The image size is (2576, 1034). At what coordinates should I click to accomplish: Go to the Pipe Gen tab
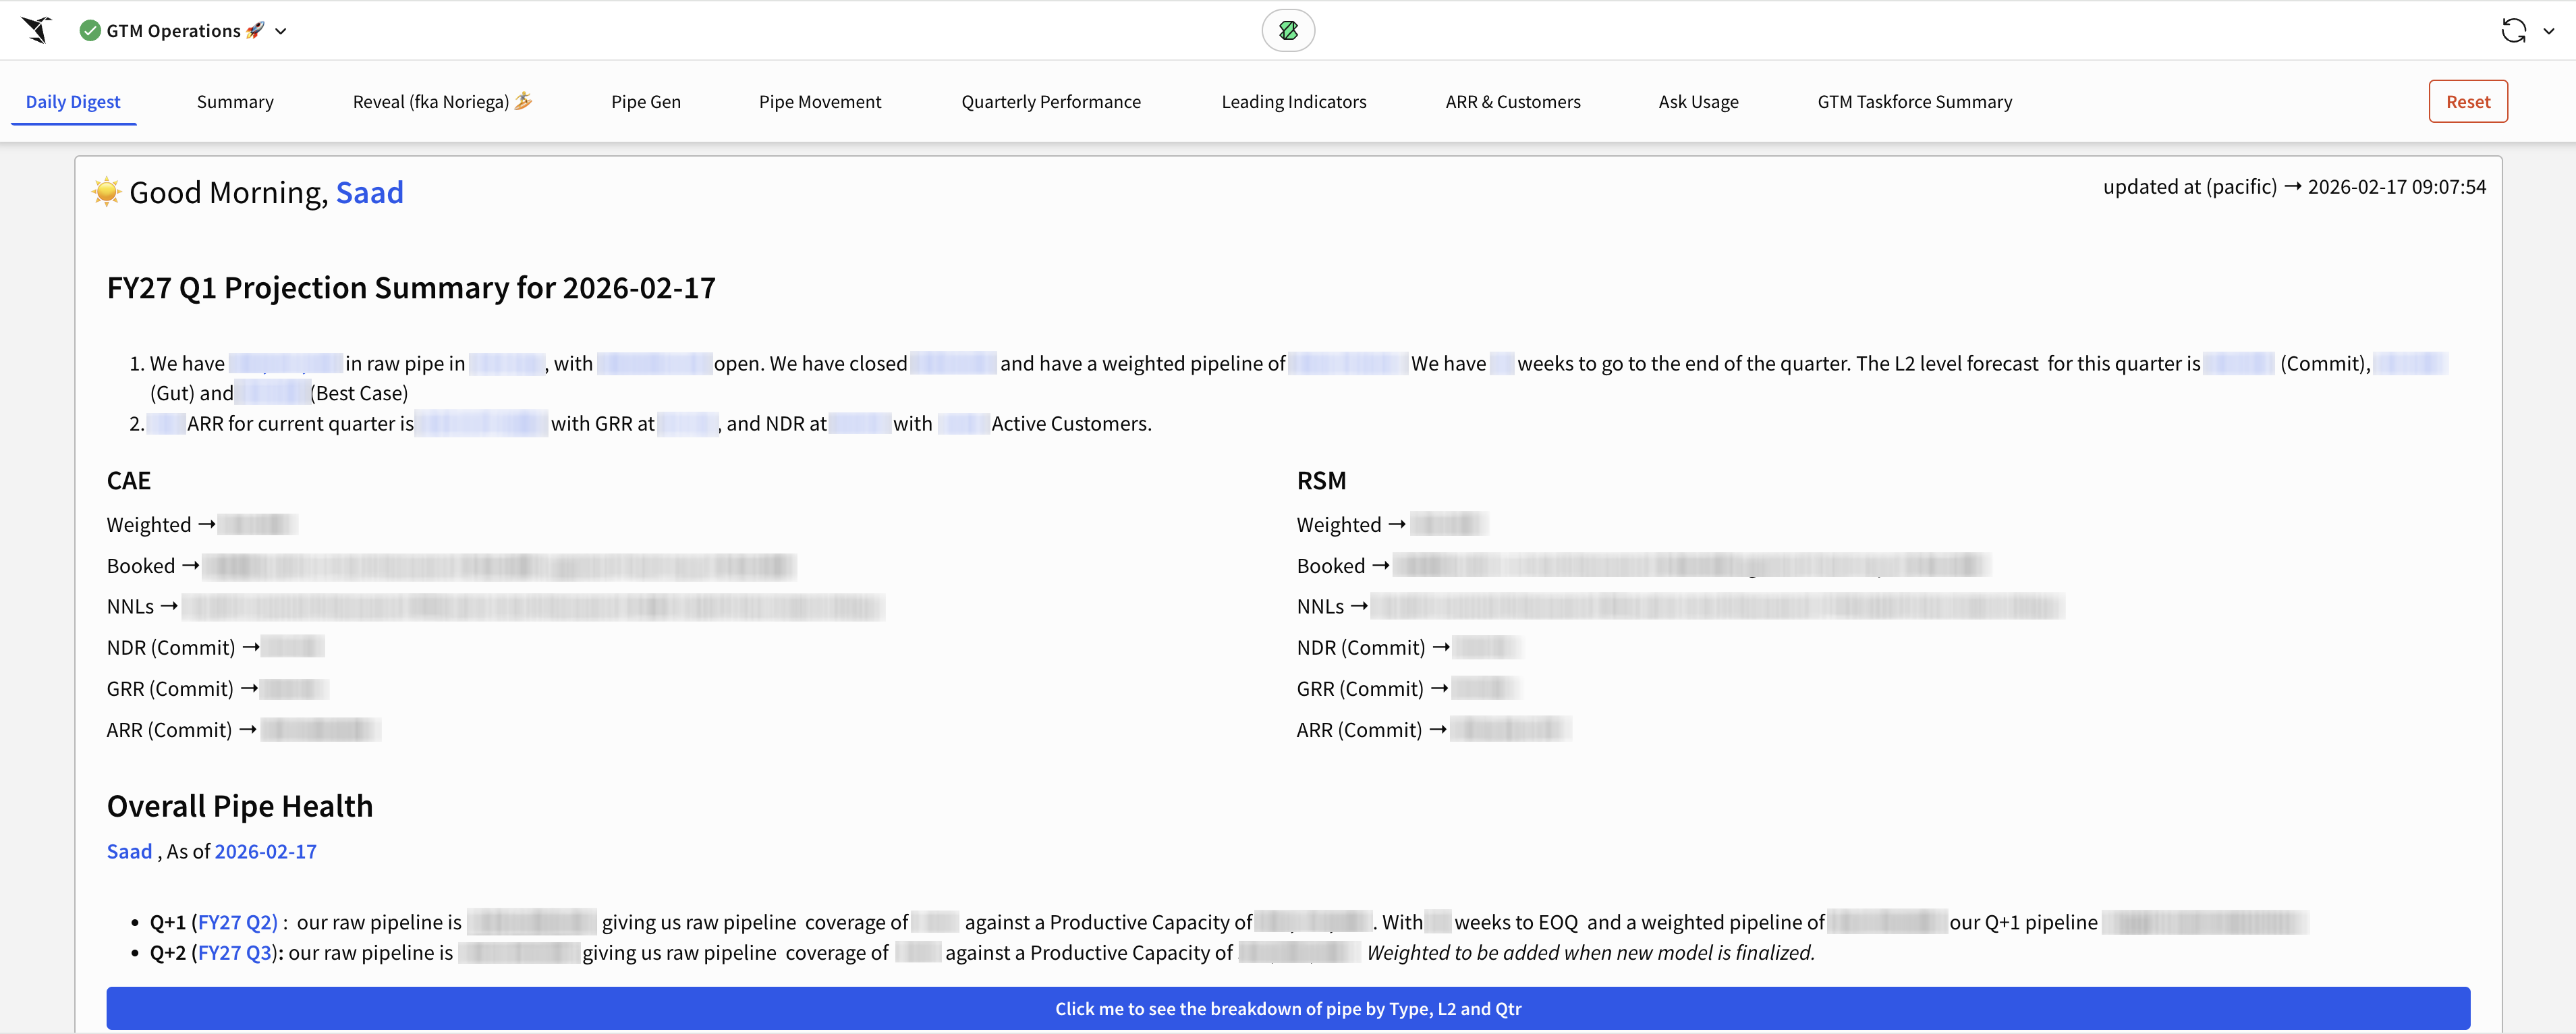(646, 102)
